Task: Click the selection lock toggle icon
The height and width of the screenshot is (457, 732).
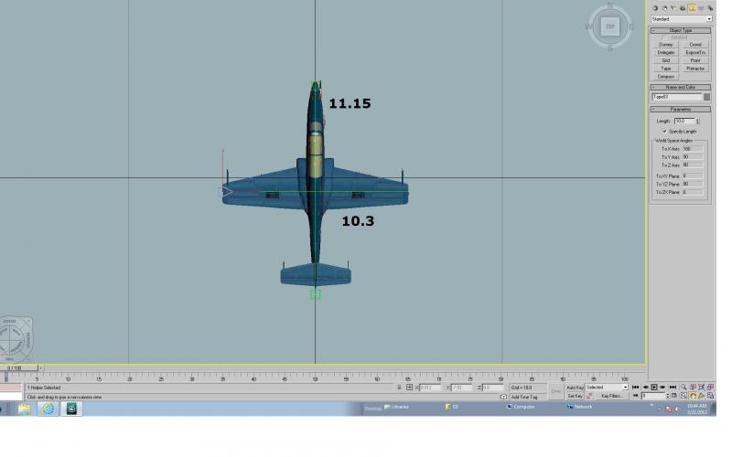Action: tap(399, 388)
